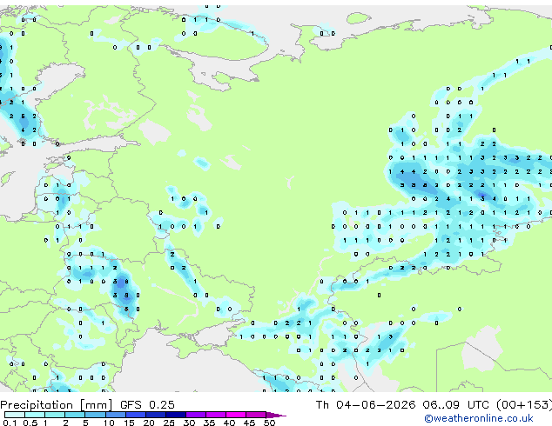This screenshot has width=552, height=426.
Task: Pick the 10–15 mm legend swatch
Action: point(116,415)
